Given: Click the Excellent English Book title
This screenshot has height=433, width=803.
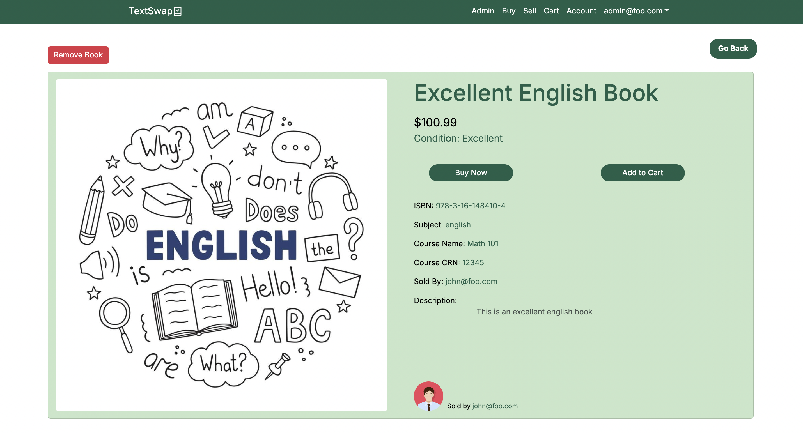Looking at the screenshot, I should (536, 93).
